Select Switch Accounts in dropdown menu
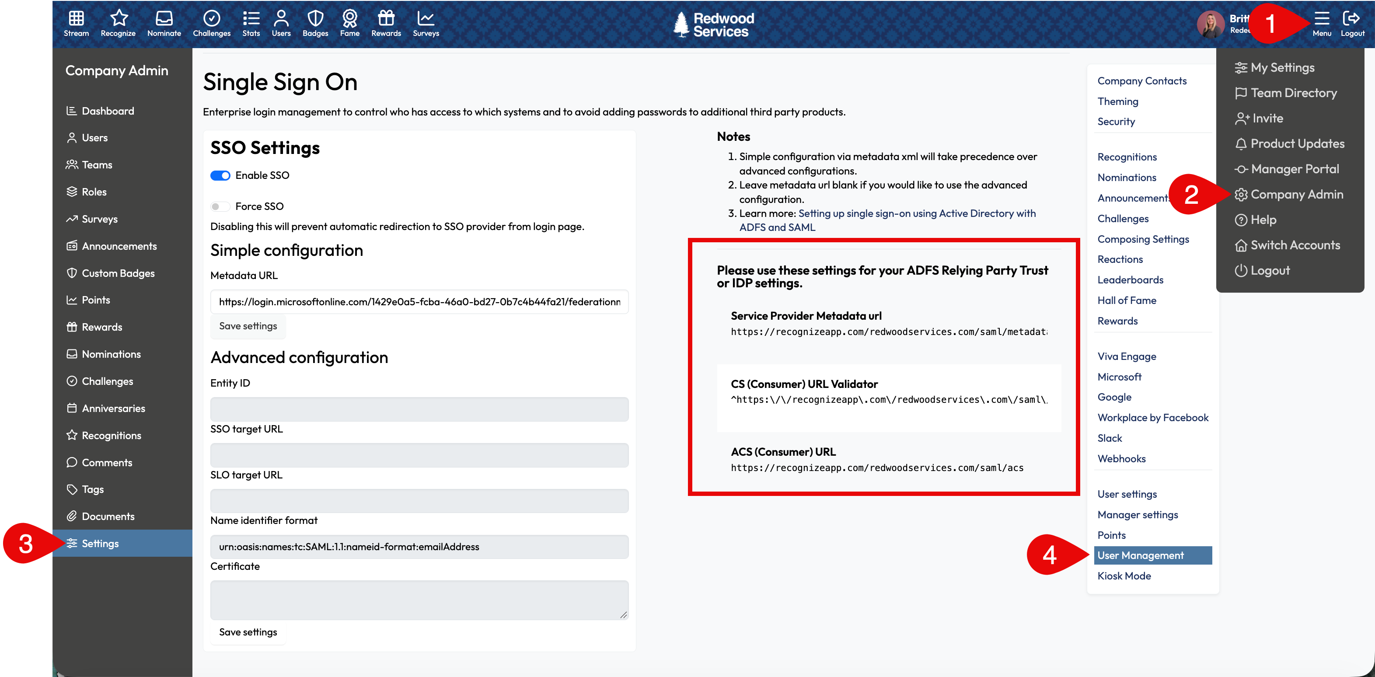 (x=1288, y=245)
